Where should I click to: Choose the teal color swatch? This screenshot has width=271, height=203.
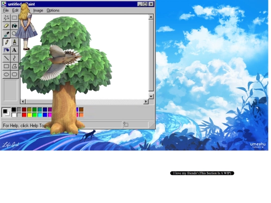point(40,109)
